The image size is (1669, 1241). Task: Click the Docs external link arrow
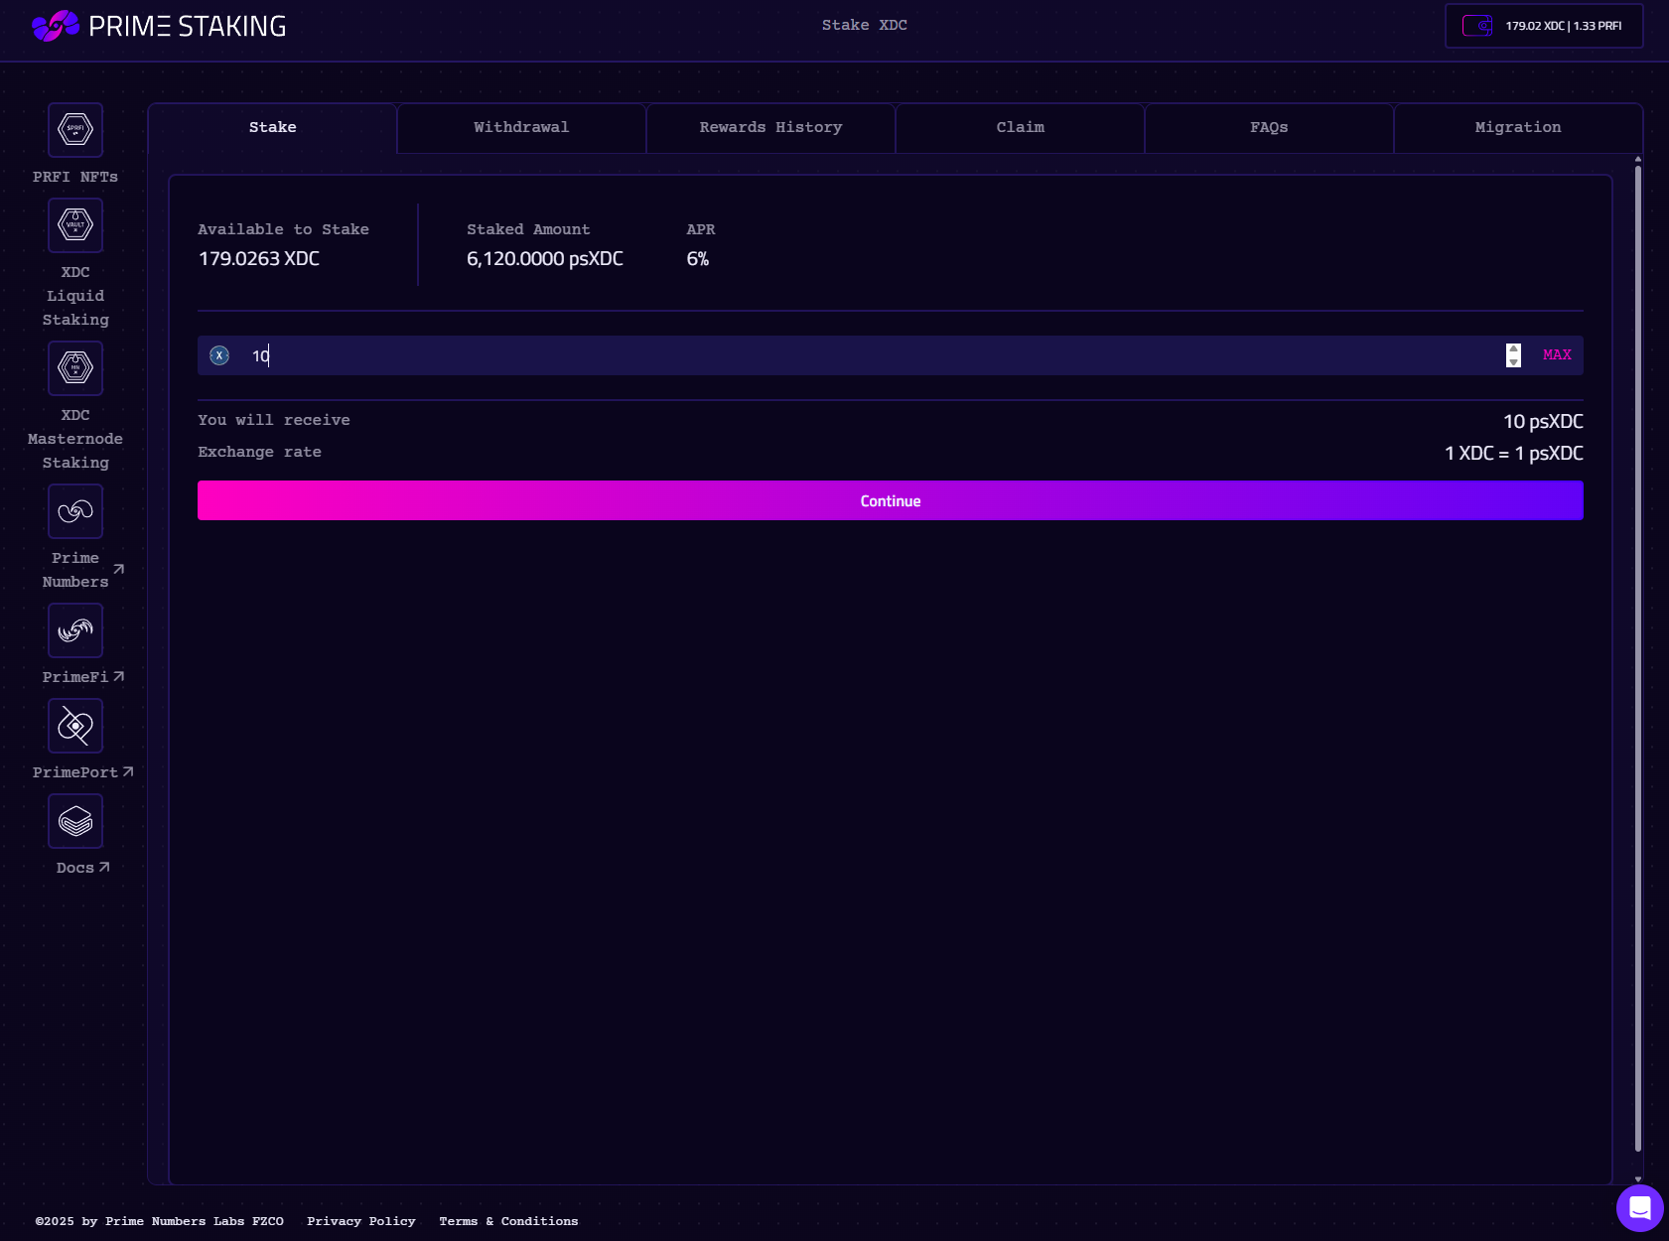pyautogui.click(x=104, y=867)
